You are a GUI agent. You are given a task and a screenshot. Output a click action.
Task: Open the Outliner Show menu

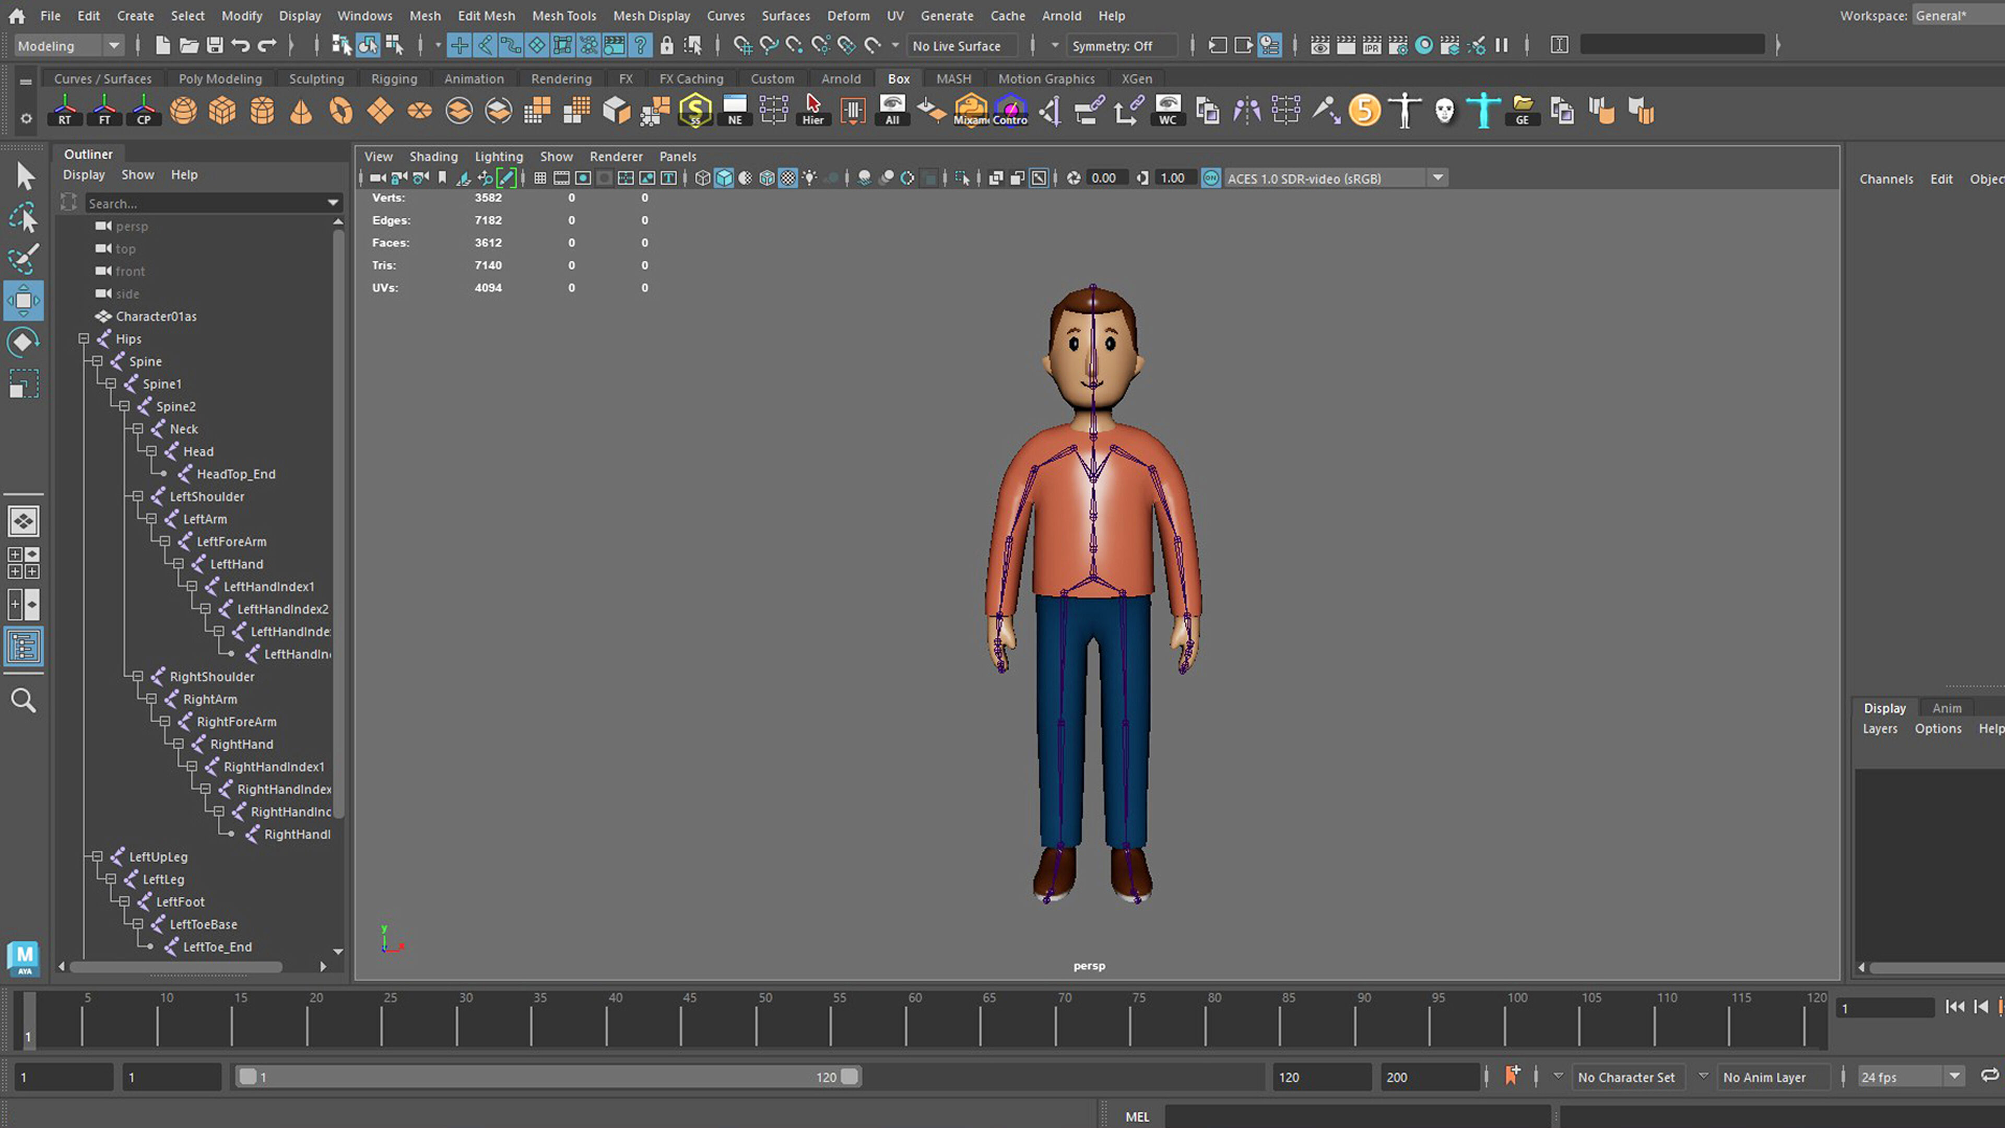tap(137, 174)
